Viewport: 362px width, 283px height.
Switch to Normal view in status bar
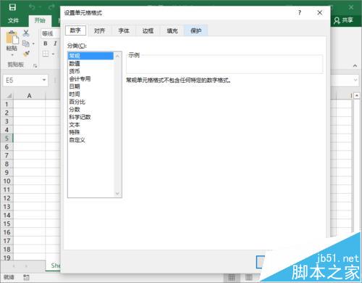point(232,277)
